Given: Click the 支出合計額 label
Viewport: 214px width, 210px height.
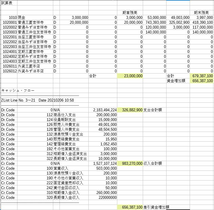Looking at the screenshot, I should click(x=152, y=110).
